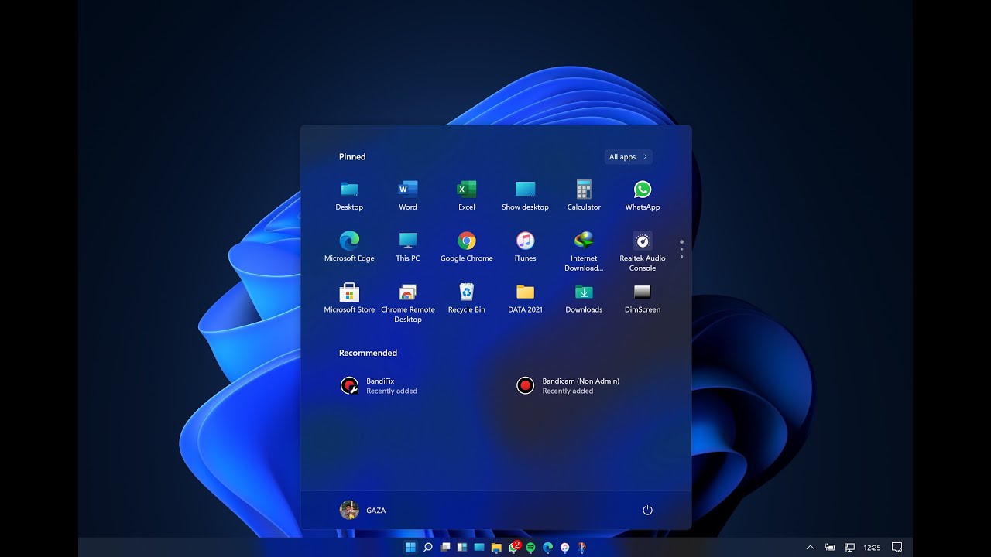Screen dimensions: 991x557
Task: Open the GAZA user account menu
Action: (363, 510)
